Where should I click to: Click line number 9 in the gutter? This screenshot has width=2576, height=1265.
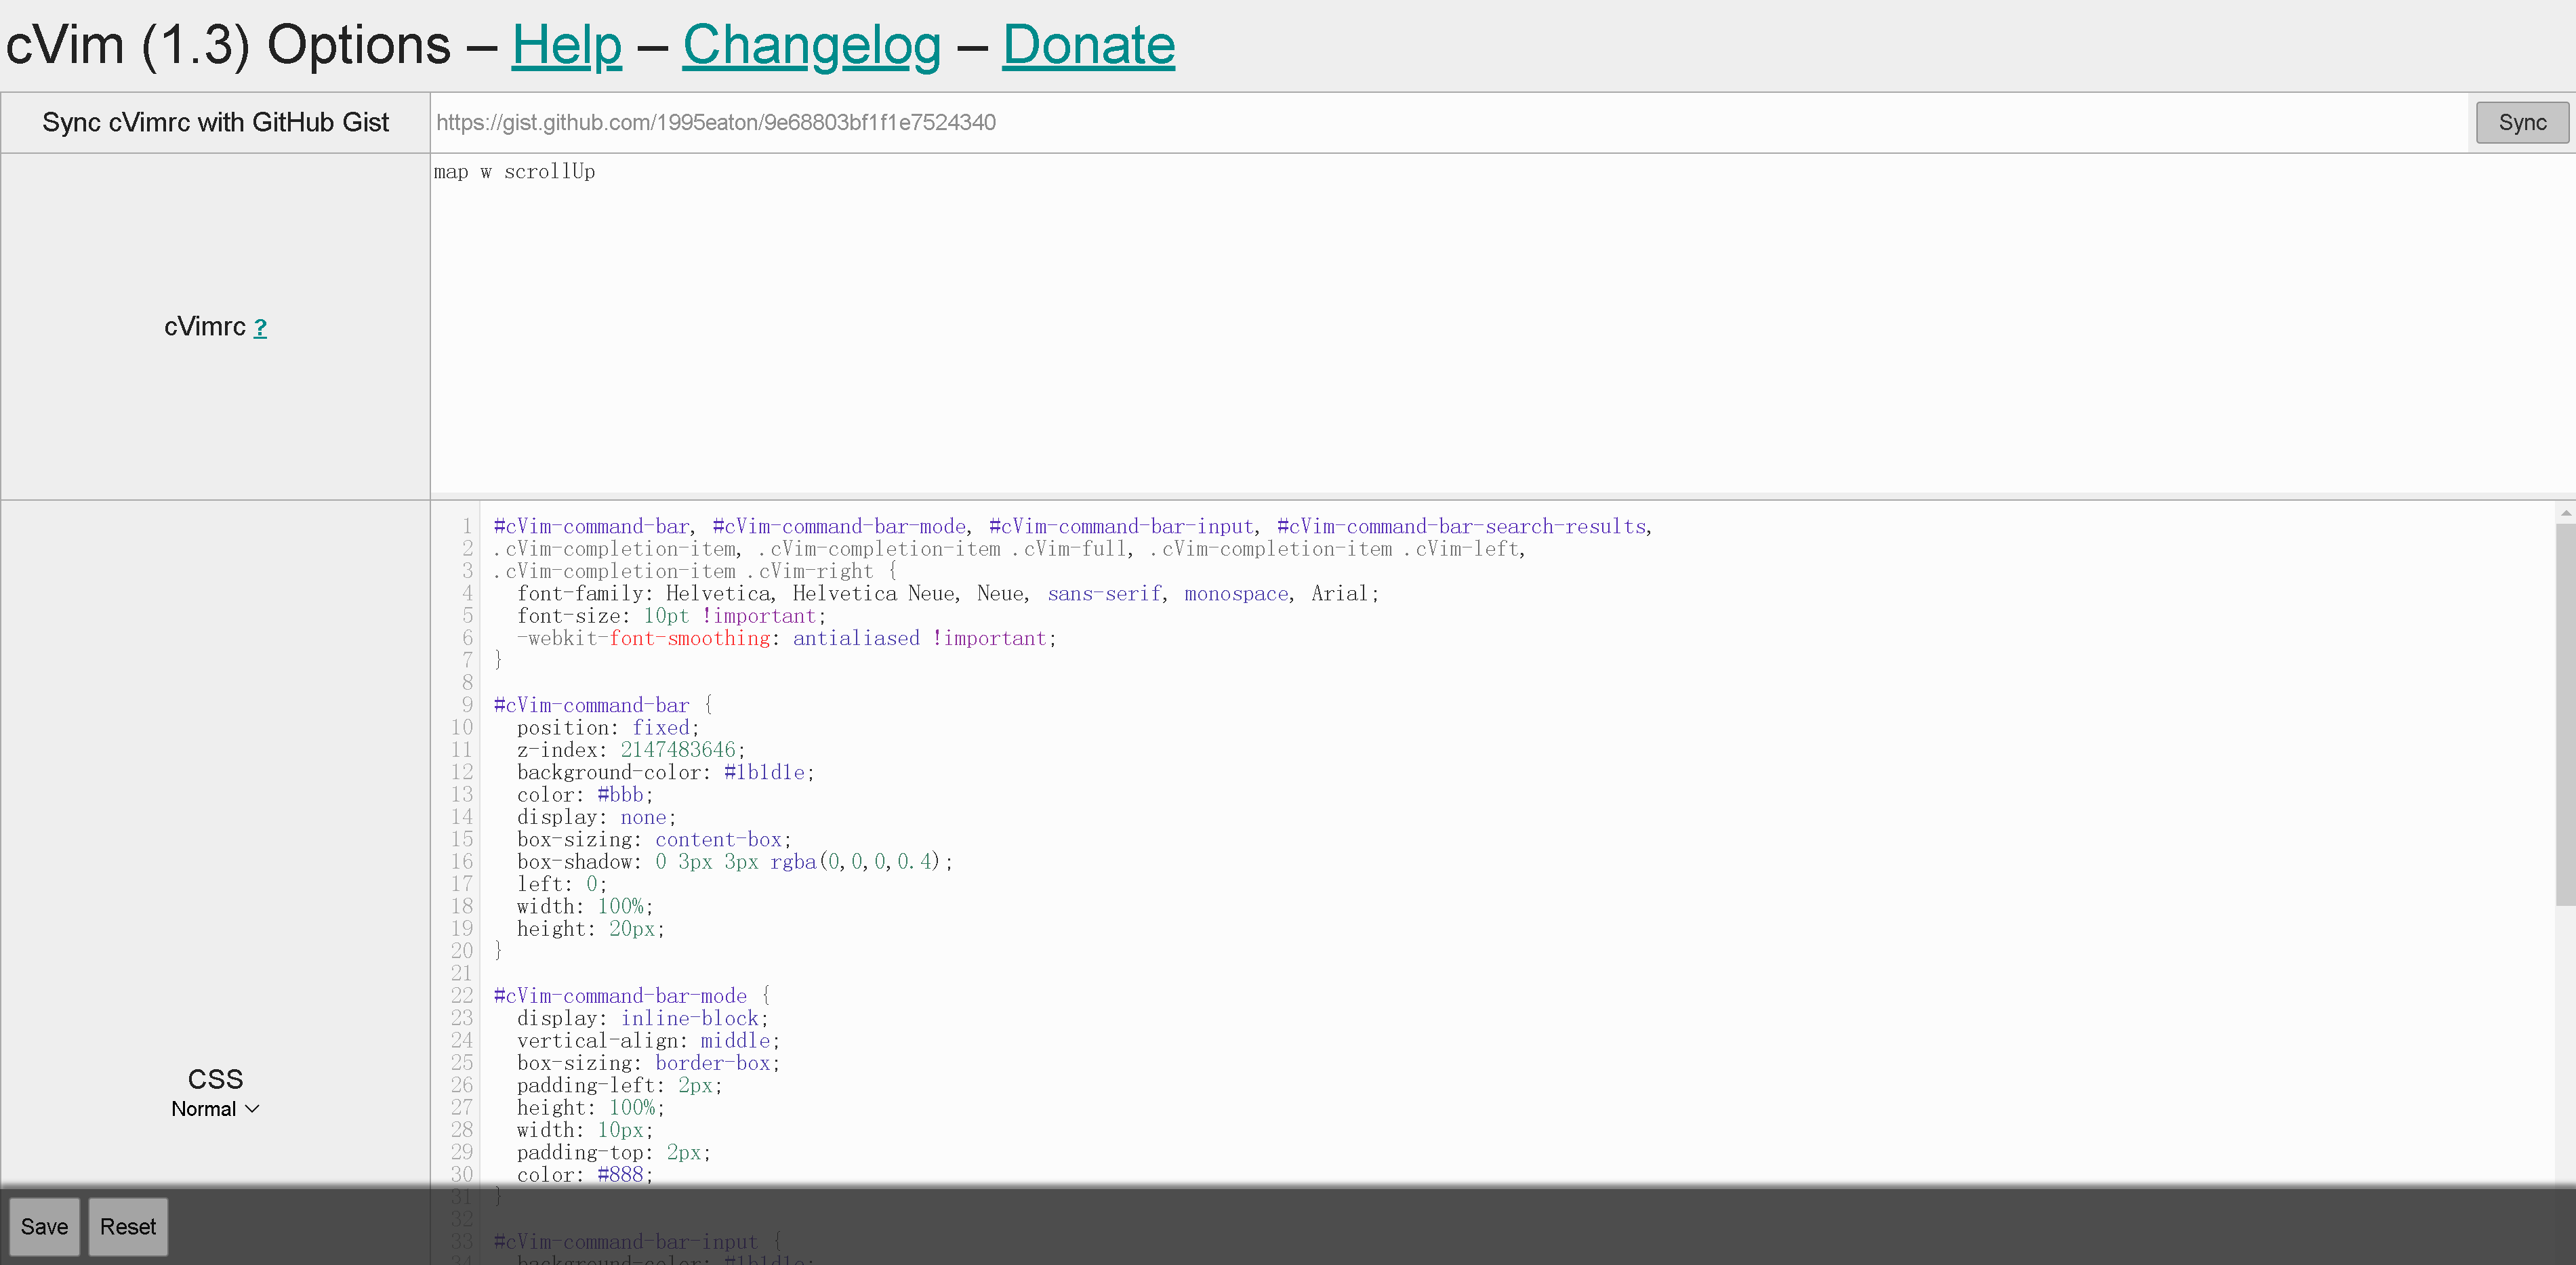click(466, 705)
